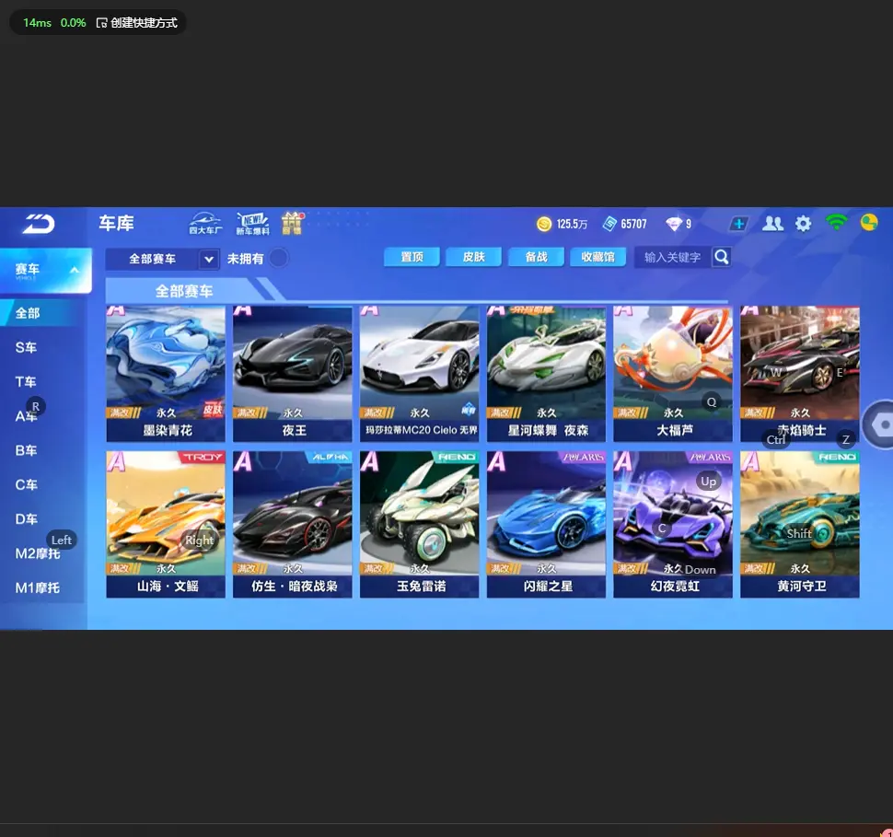Image resolution: width=893 pixels, height=837 pixels.
Task: Click the yellow globe icon
Action: click(x=869, y=222)
